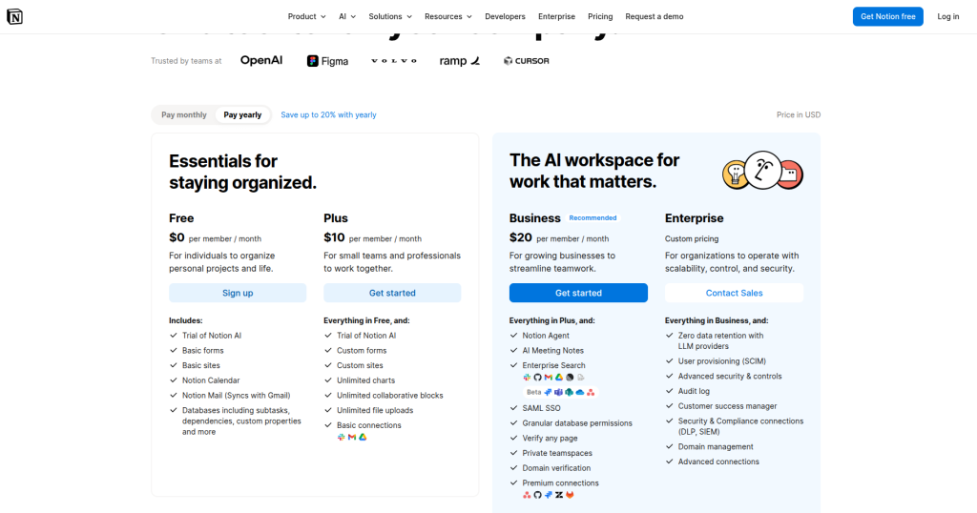Click 'Unlimited file uploads' text
The image size is (977, 513).
tap(375, 410)
